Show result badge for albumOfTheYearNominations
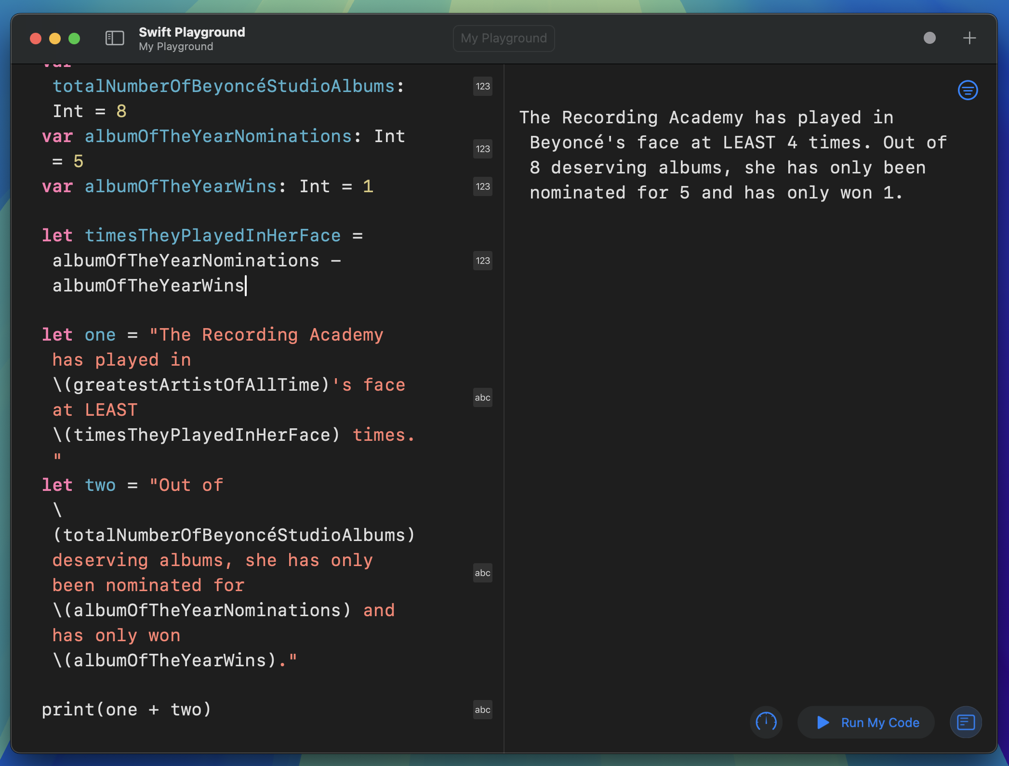 point(482,149)
